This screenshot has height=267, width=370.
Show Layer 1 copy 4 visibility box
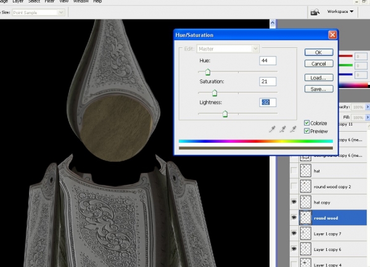tap(294, 264)
